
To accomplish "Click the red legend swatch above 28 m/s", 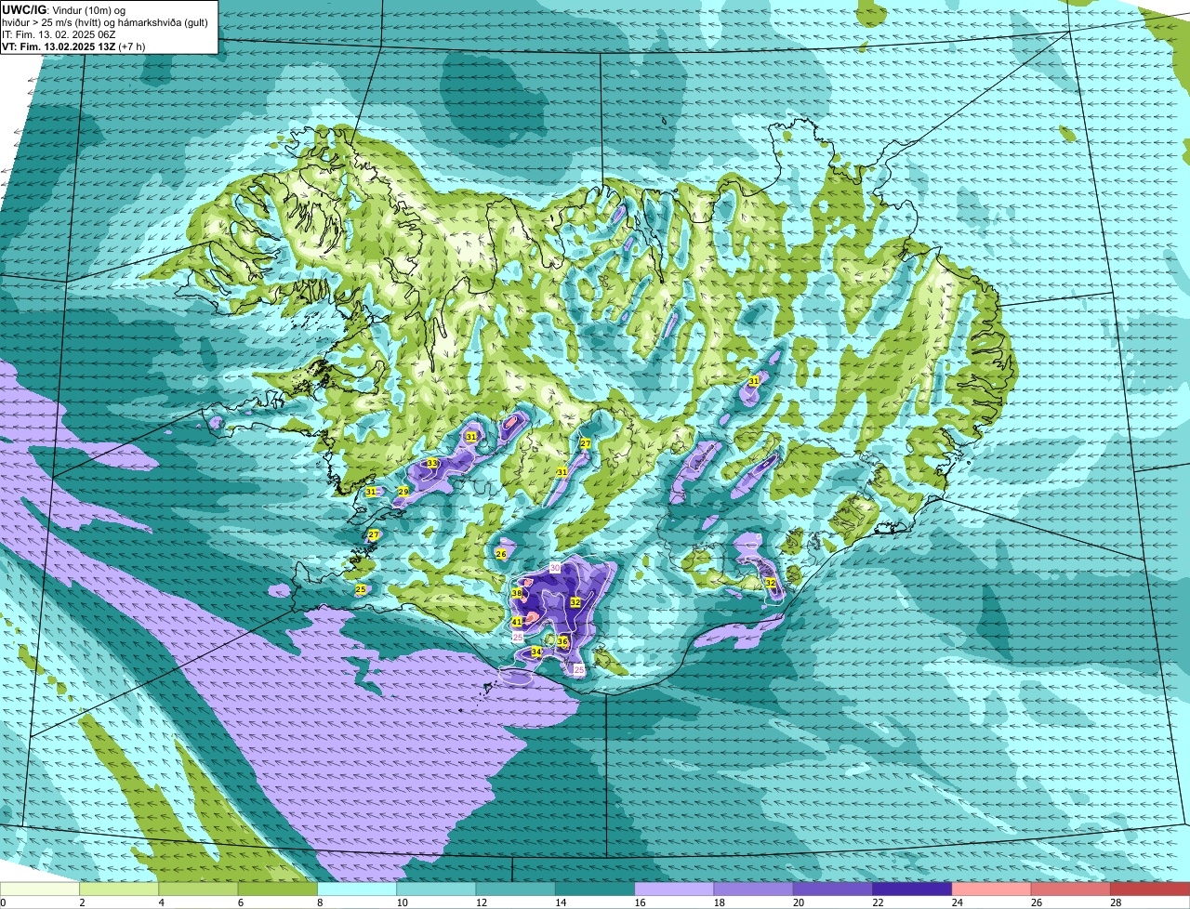I will [x=1150, y=889].
